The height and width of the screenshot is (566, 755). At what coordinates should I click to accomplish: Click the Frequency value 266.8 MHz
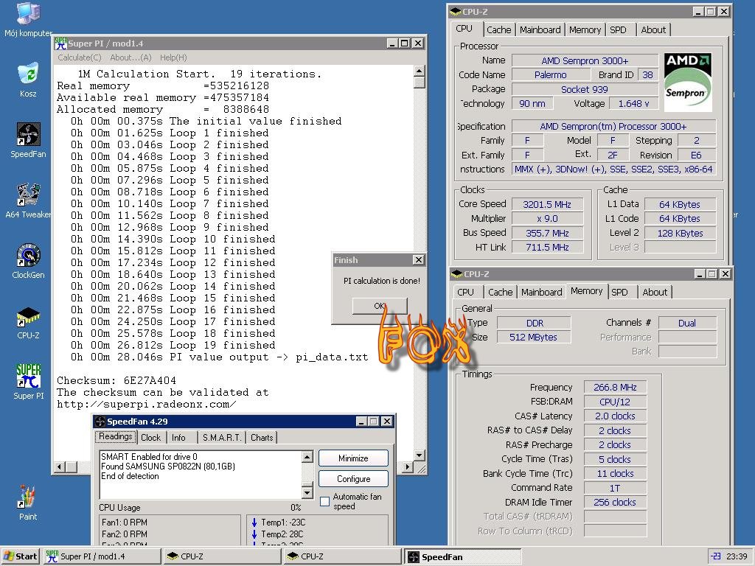(615, 388)
